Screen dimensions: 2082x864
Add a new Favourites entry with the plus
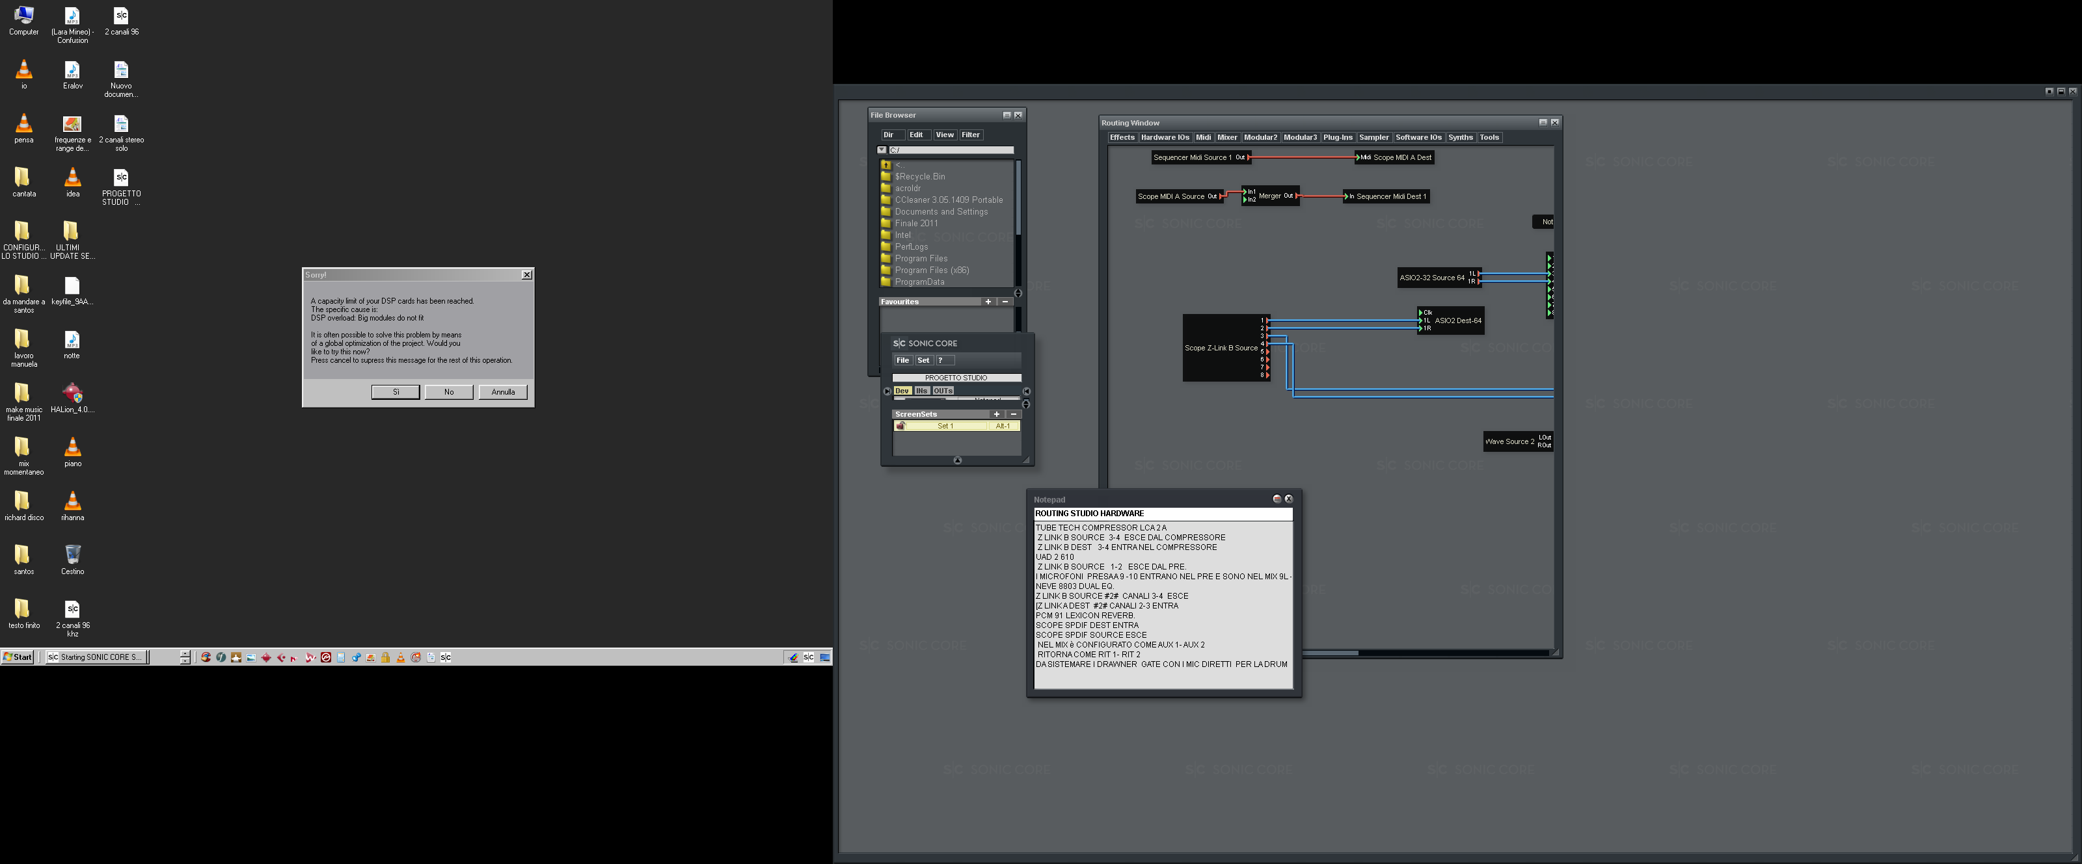[988, 302]
